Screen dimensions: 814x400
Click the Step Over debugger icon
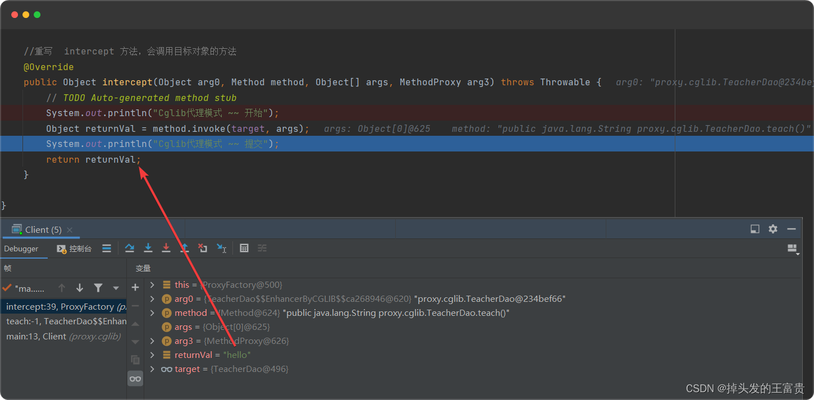pos(130,248)
